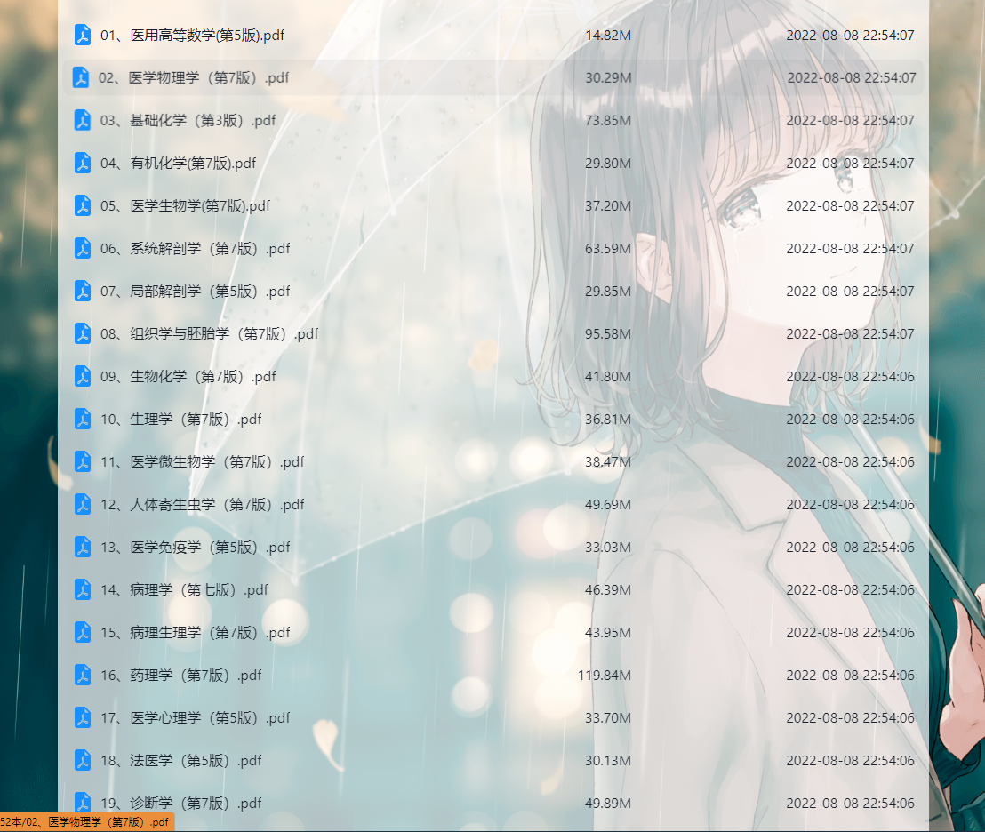Viewport: 985px width, 832px height.
Task: Click the PDF icon for 06、系统解剖学（第7版）.pdf
Action: 83,249
